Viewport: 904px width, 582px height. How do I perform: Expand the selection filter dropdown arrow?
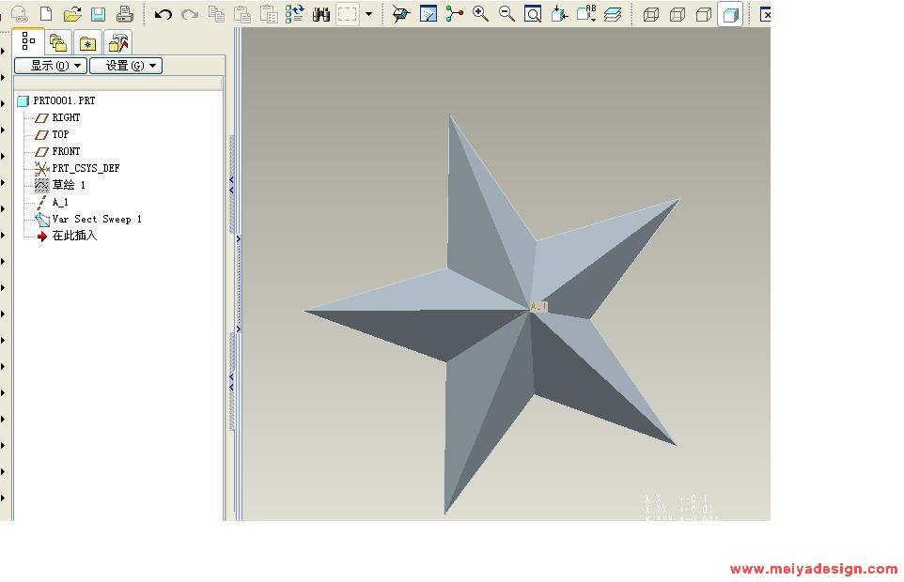(368, 14)
